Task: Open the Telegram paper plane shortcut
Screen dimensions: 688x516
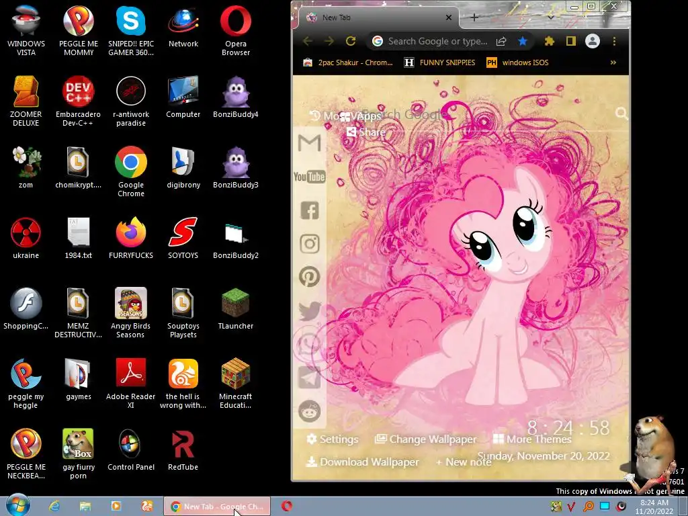Action: click(309, 378)
